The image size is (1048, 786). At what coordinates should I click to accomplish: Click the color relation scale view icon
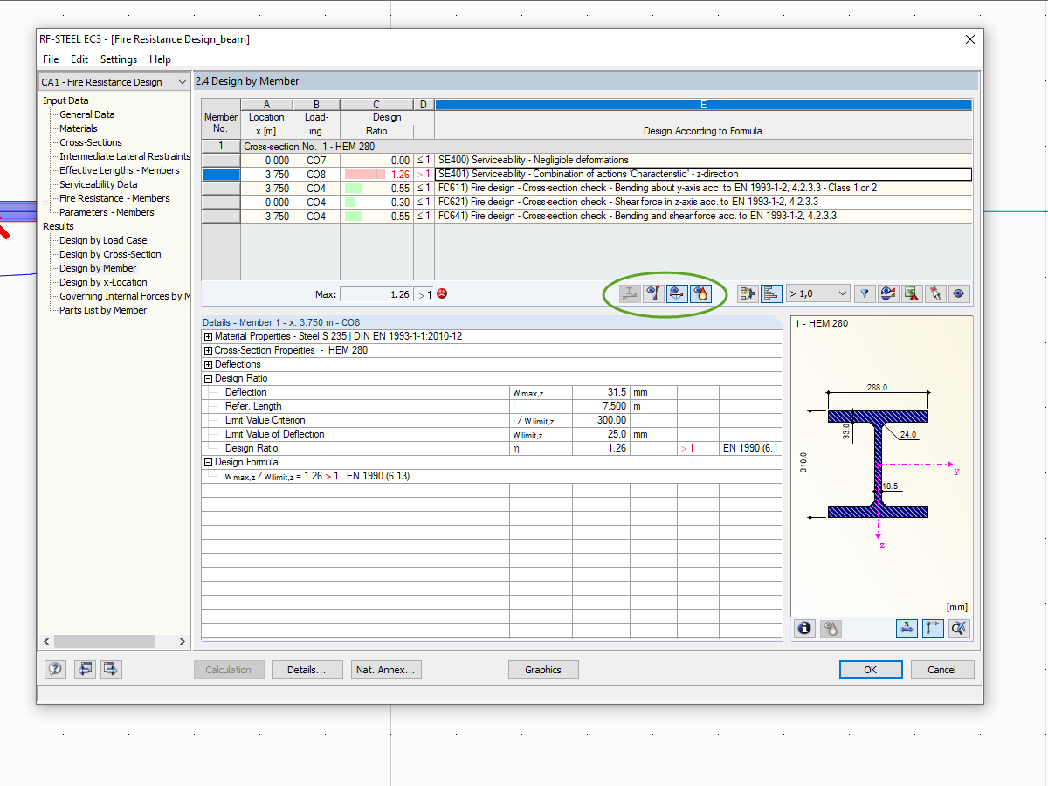[x=887, y=294]
